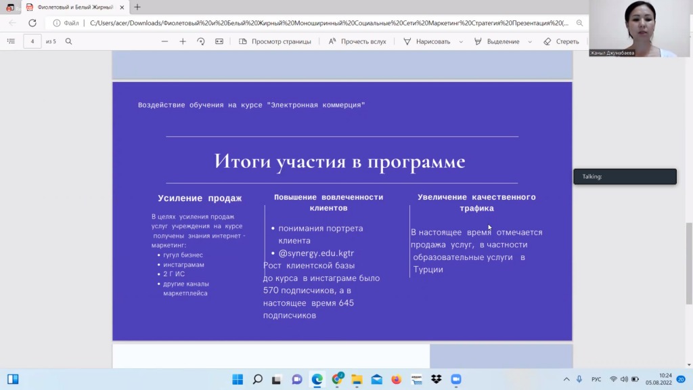Open Dropbox from the taskbar

click(437, 379)
